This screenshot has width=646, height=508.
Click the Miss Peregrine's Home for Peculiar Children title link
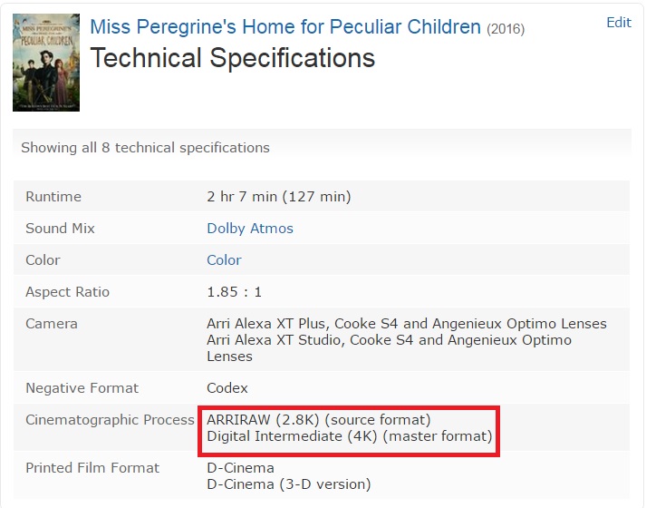tap(285, 27)
